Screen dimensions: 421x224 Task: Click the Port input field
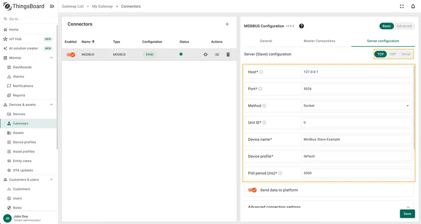click(356, 89)
